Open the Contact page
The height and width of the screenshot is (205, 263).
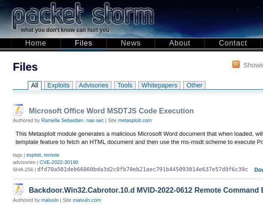click(x=233, y=43)
